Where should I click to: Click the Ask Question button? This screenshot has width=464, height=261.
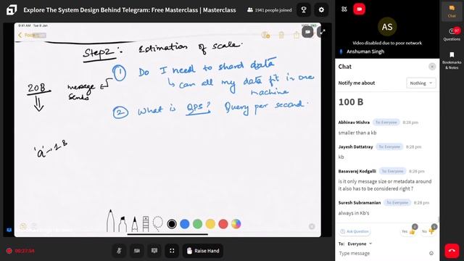tap(355, 231)
